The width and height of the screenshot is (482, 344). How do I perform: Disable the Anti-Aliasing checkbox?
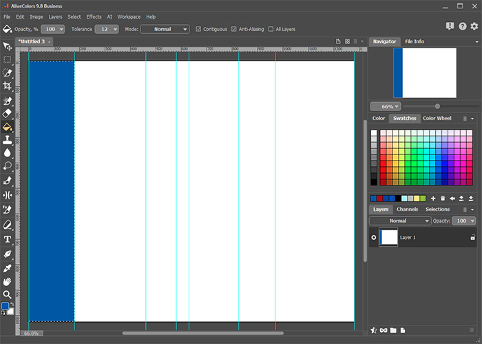[x=234, y=29]
